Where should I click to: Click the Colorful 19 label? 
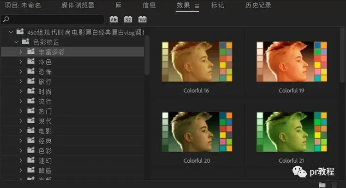[x=291, y=91]
